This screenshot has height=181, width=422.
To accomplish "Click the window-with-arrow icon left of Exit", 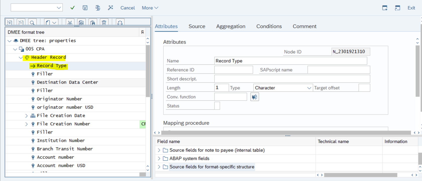I will click(x=397, y=8).
